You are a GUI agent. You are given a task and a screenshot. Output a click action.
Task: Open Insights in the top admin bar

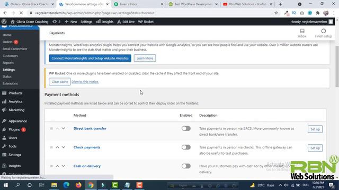tap(105, 22)
